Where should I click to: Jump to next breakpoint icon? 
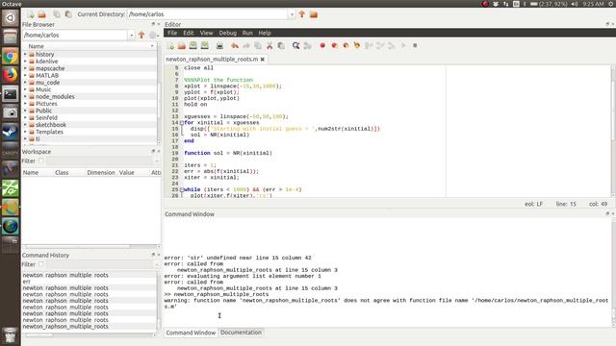click(334, 45)
